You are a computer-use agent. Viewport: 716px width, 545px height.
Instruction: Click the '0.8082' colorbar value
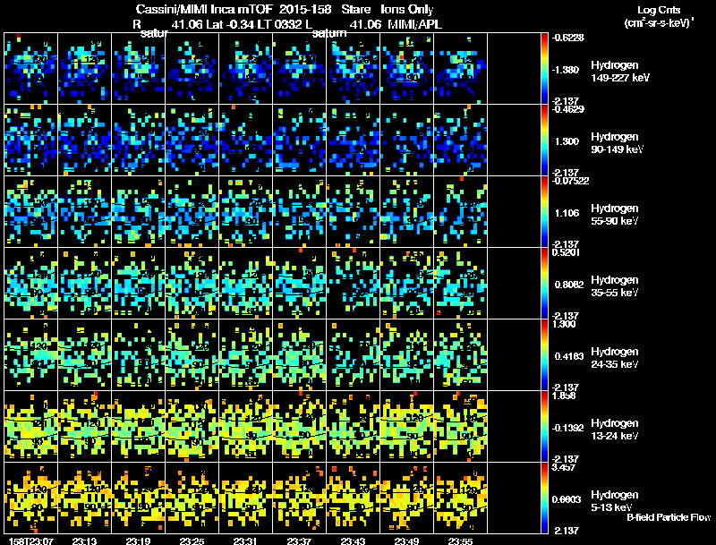(x=569, y=285)
